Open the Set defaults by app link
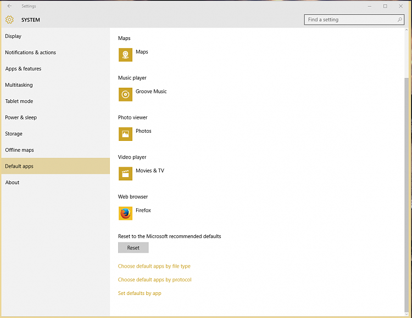 [140, 293]
